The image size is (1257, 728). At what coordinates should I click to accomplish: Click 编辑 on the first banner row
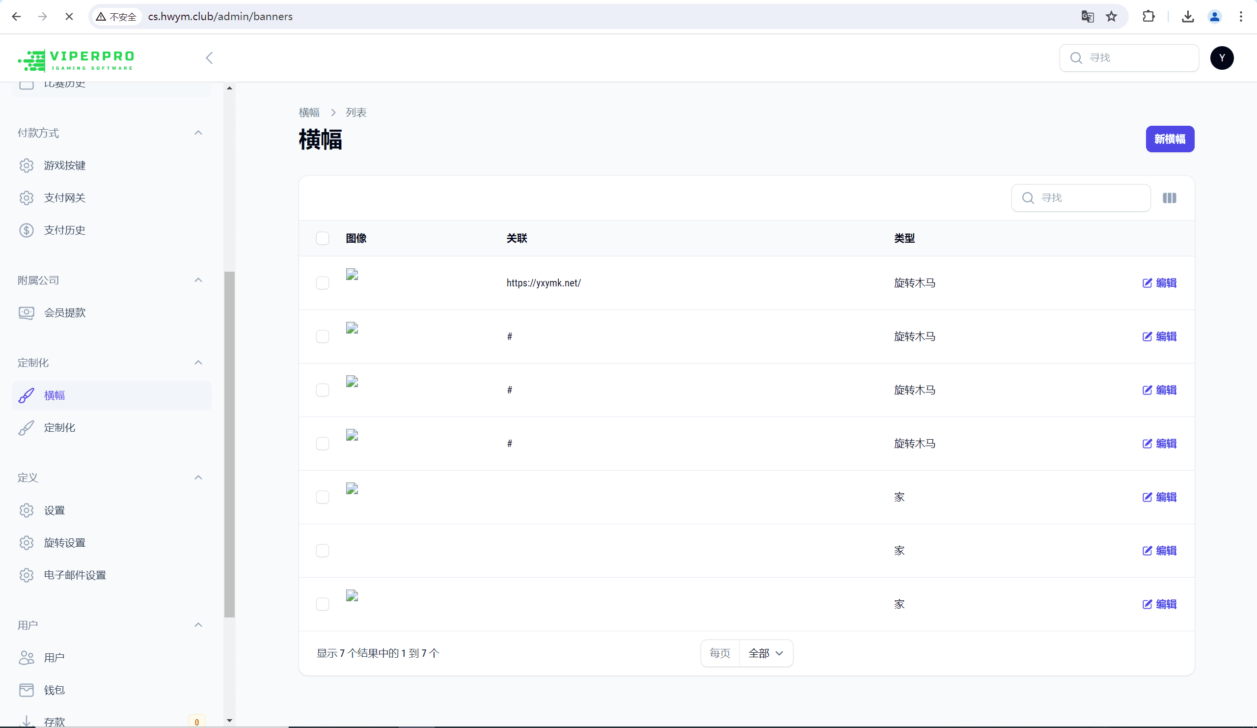[x=1159, y=283]
